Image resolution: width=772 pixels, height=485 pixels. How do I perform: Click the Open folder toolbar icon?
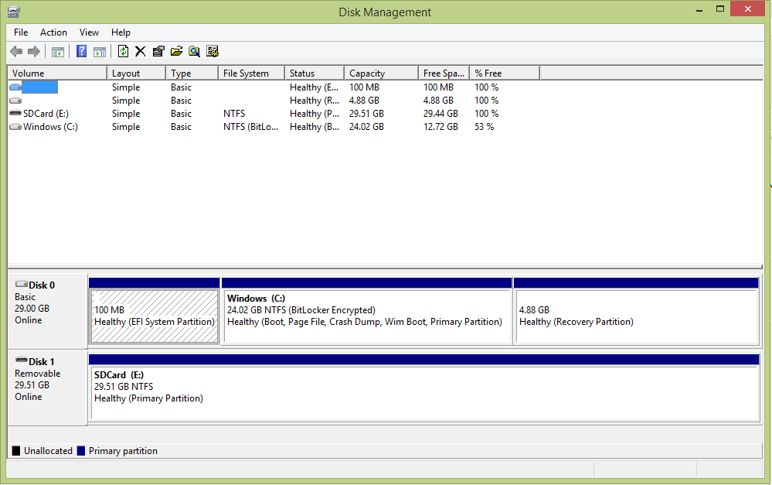[176, 51]
